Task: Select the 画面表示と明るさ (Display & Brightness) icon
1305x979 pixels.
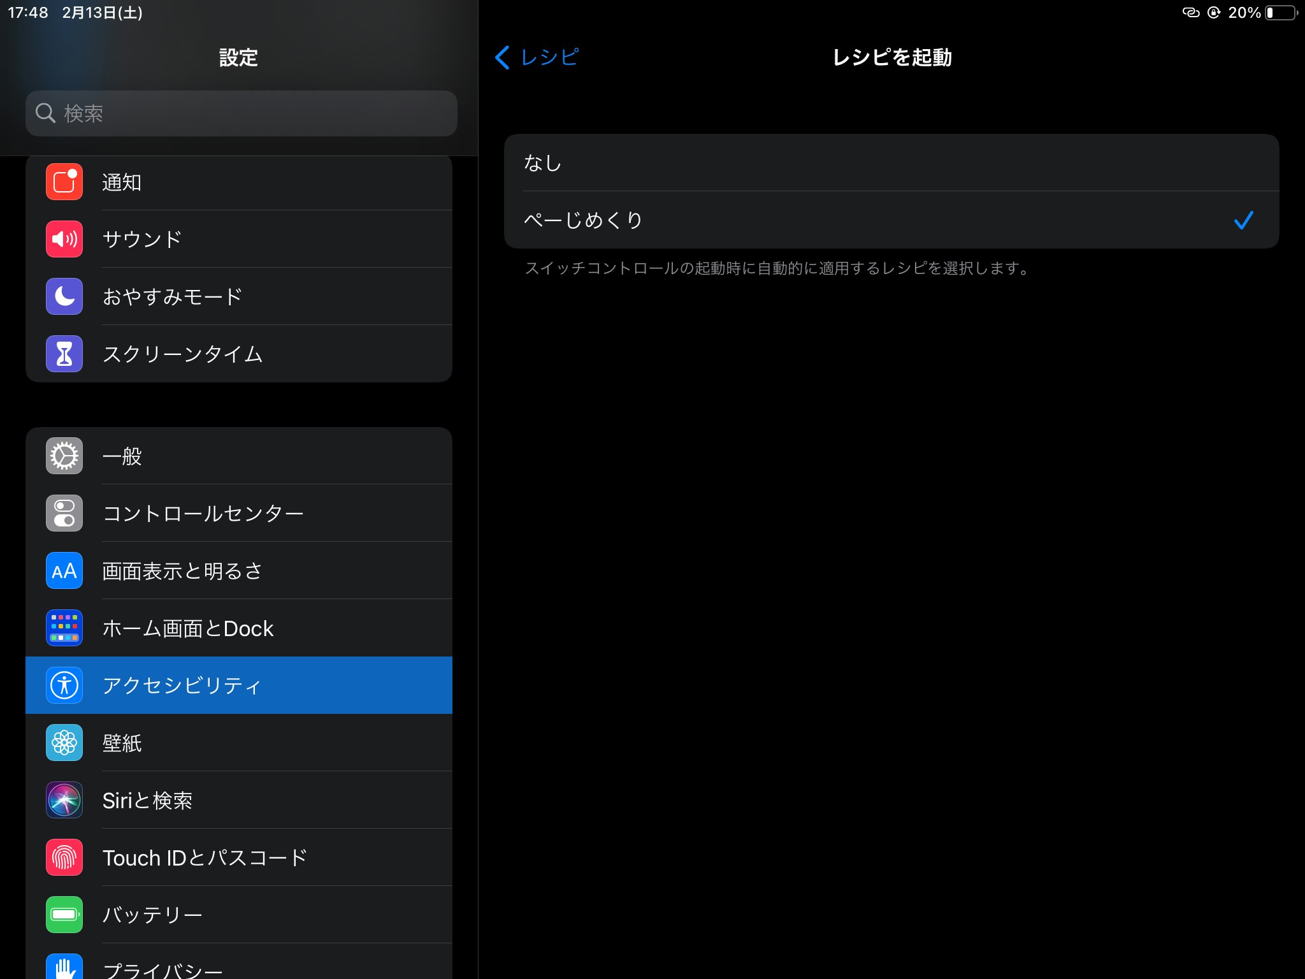Action: pos(64,570)
